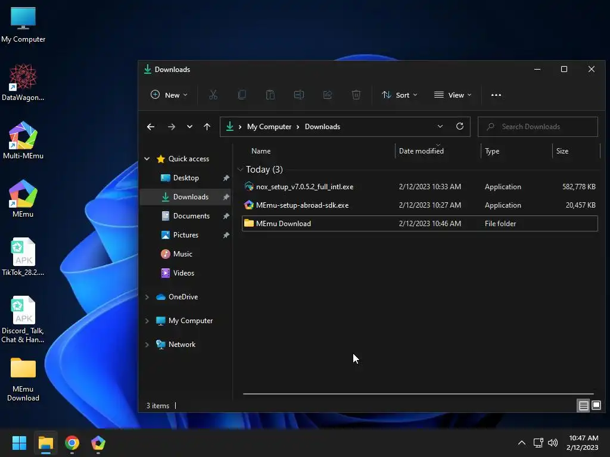Switch to large thumbnails view icon
Viewport: 610px width, 457px height.
click(x=596, y=406)
